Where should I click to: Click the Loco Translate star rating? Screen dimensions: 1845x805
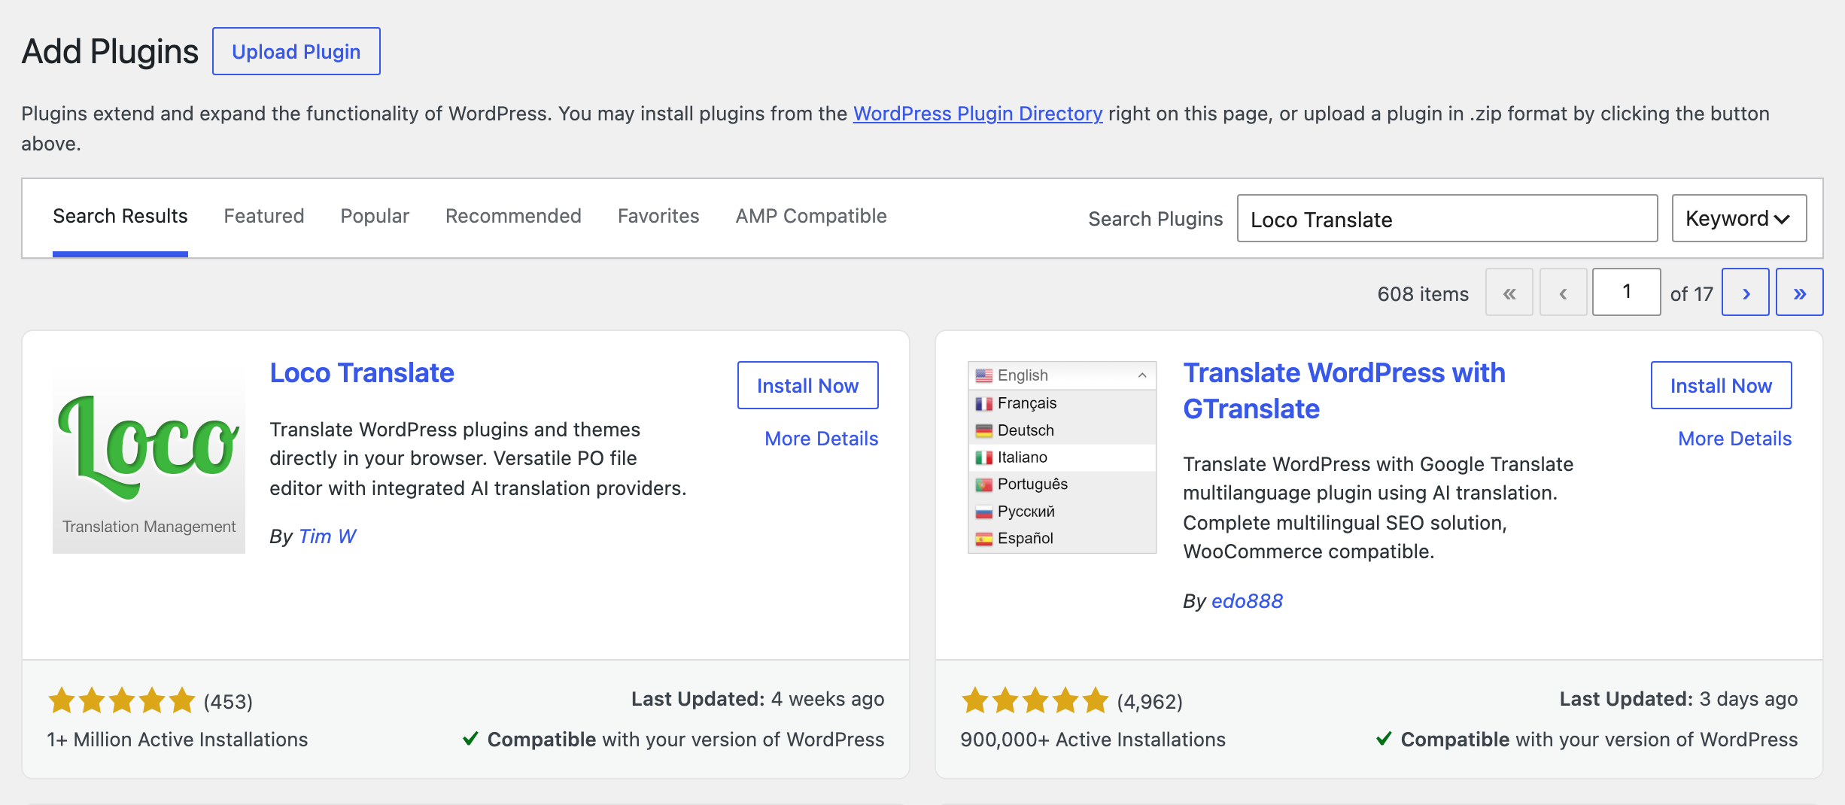pos(121,700)
